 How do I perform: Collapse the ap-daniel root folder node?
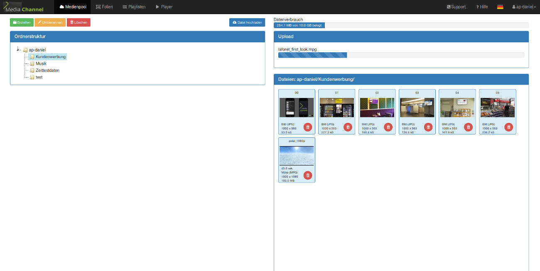coord(18,50)
